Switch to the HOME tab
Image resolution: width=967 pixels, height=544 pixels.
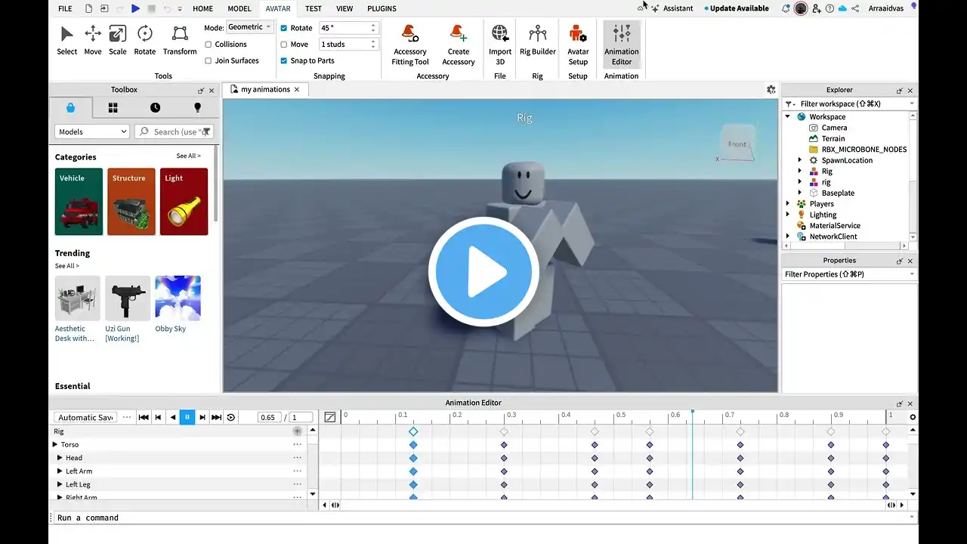(202, 8)
